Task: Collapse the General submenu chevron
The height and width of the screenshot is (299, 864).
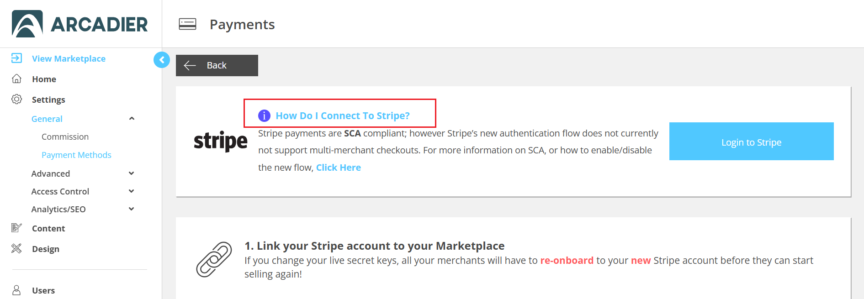Action: [132, 119]
